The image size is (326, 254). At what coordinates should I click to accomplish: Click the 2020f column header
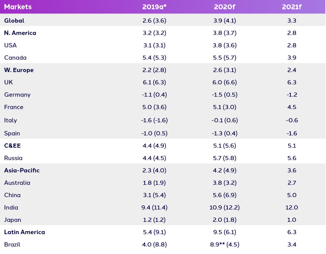point(225,7)
